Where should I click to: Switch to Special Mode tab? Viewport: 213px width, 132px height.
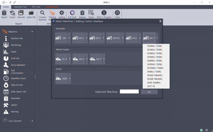[x=52, y=7]
